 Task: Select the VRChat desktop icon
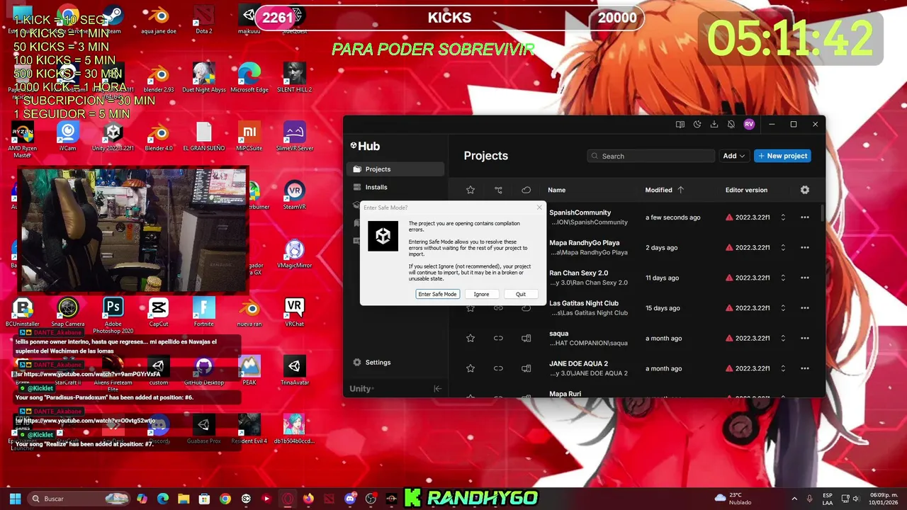click(x=295, y=312)
